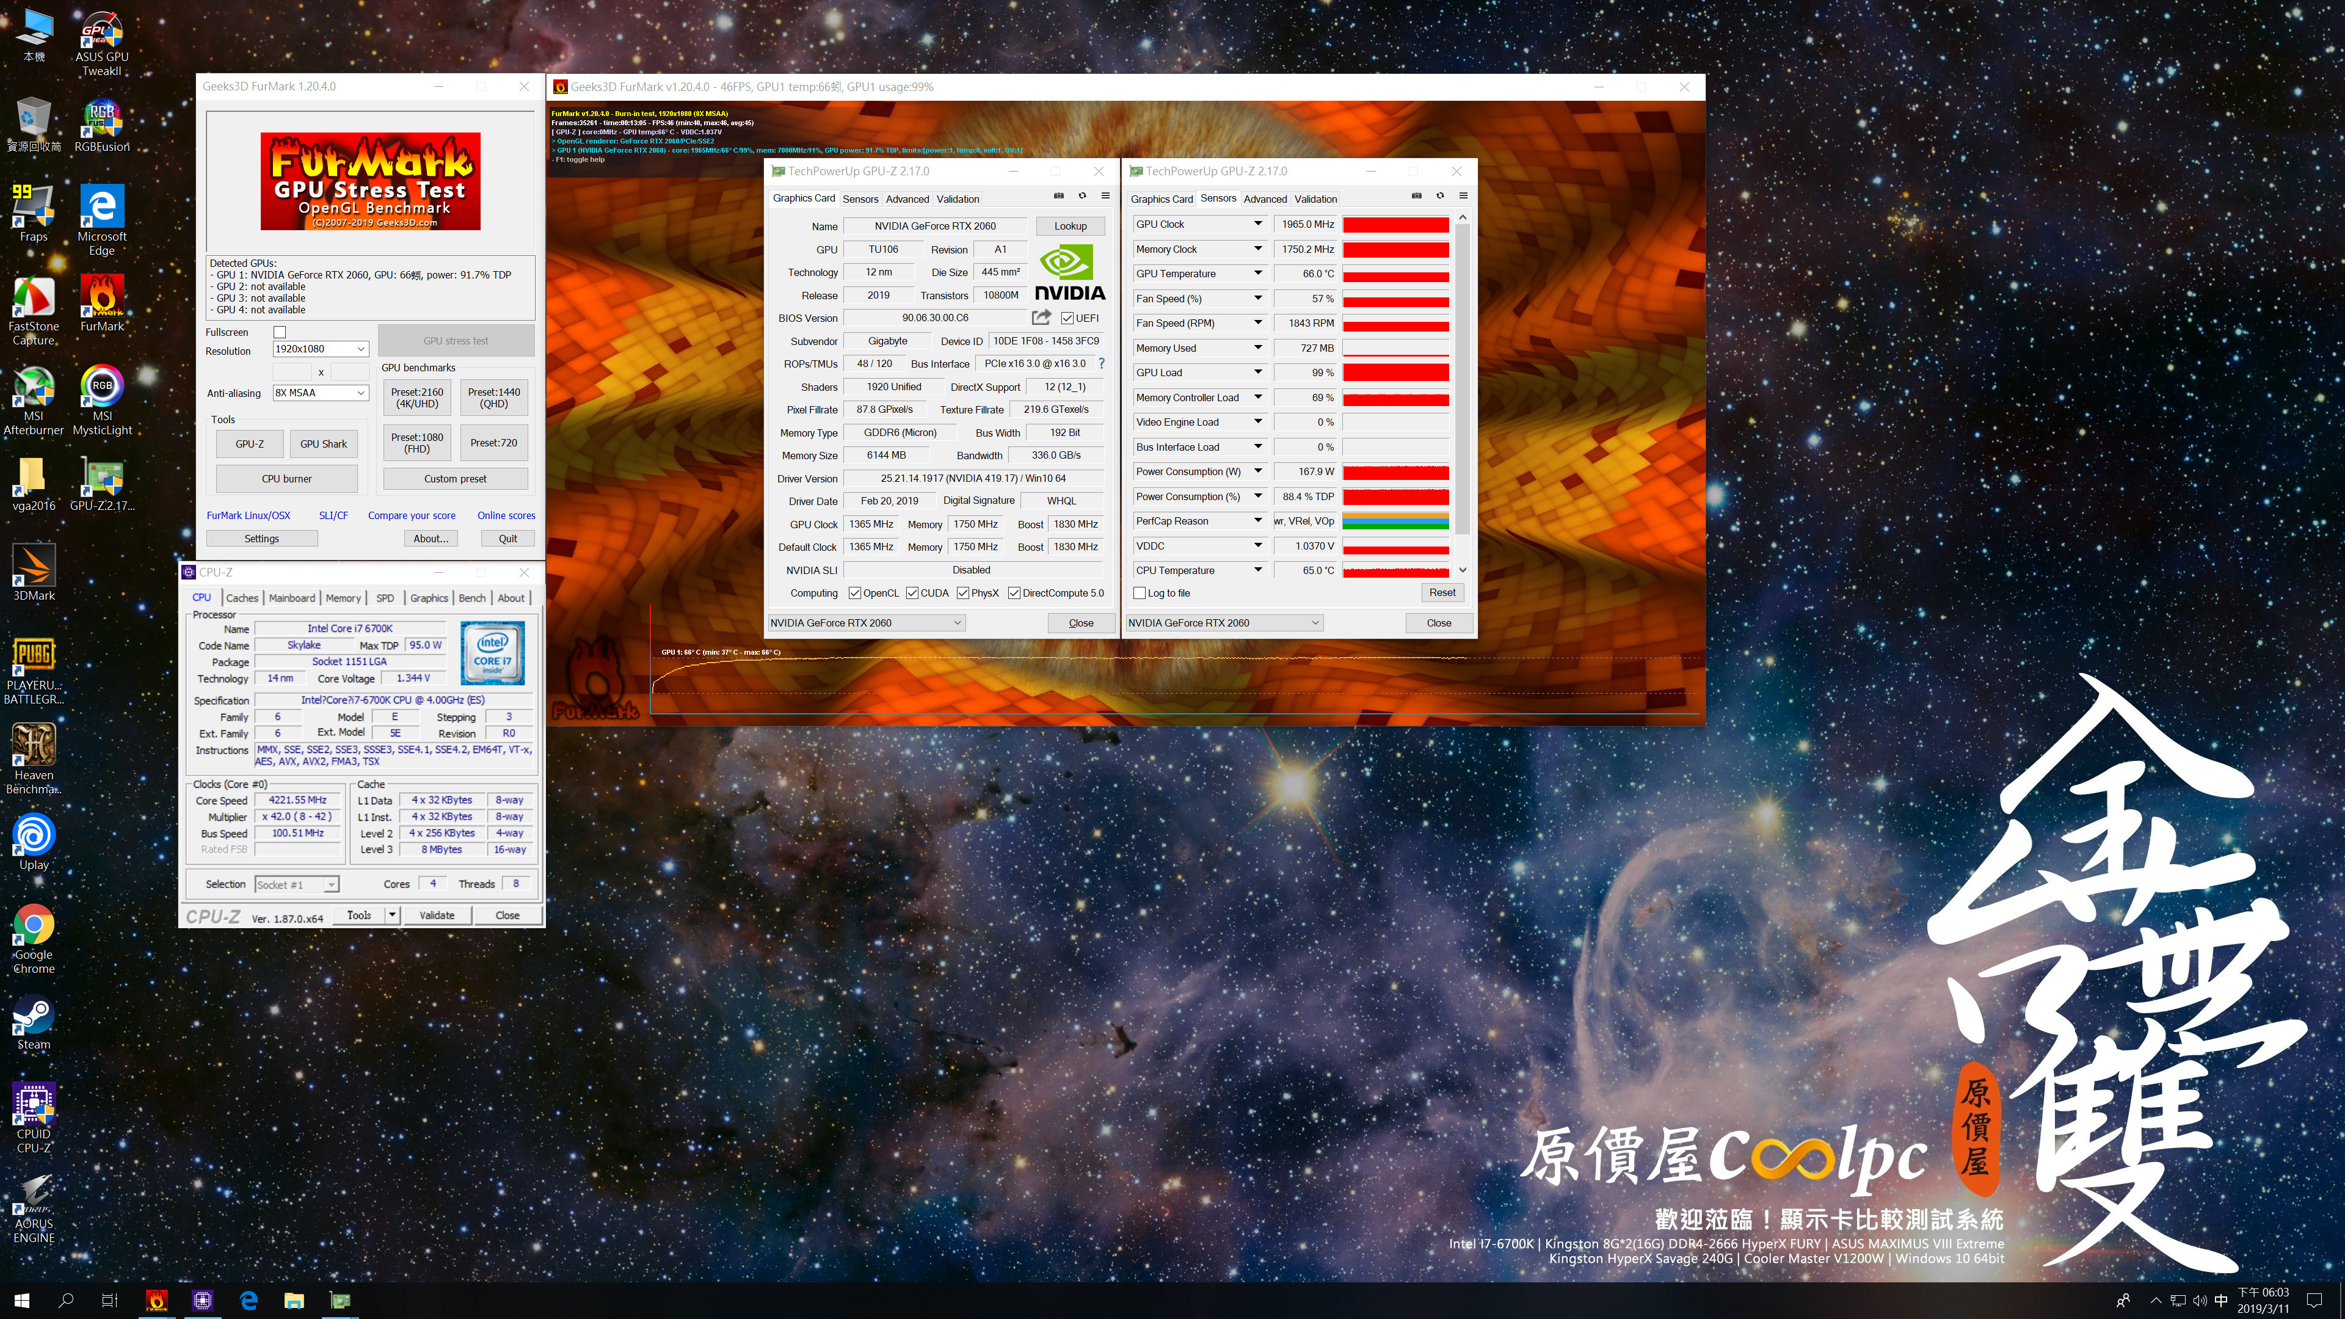Screen dimensions: 2345x1319
Task: Click Windows Start button
Action: 22,1300
